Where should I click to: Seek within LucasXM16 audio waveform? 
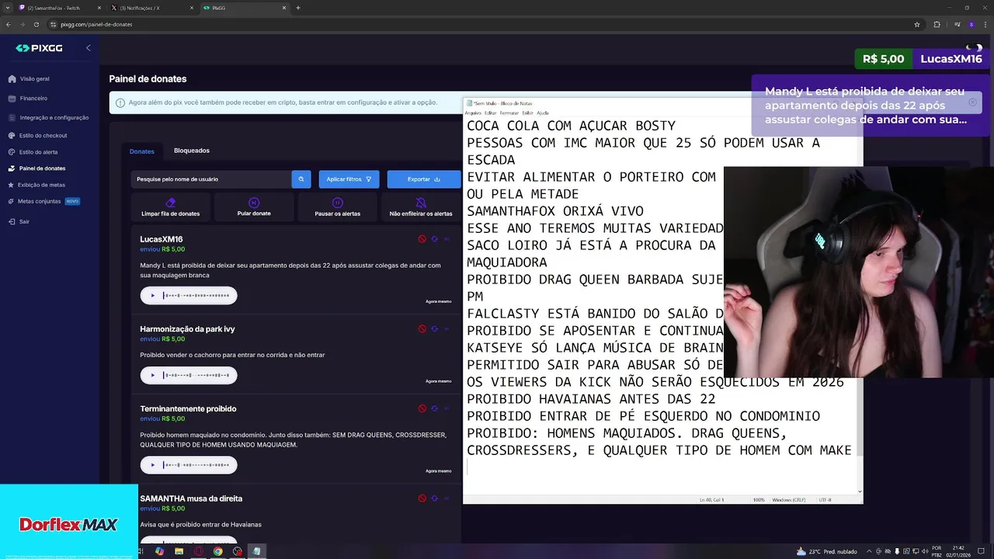196,295
